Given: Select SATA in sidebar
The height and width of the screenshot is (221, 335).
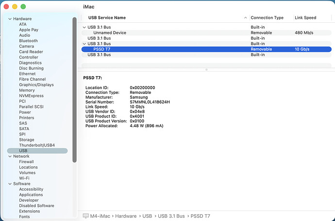Looking at the screenshot, I should point(24,129).
